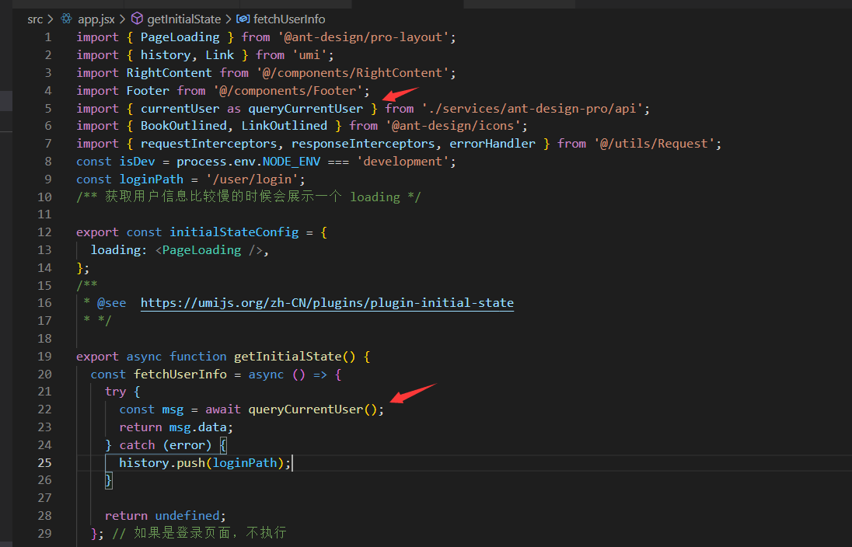
Task: Select 'fetchUserInfo' in the breadcrumb
Action: tap(289, 19)
